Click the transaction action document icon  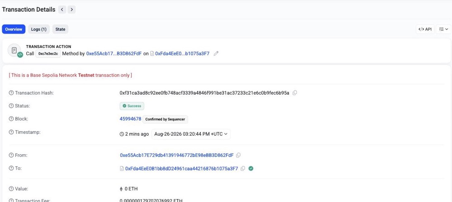tap(14, 50)
